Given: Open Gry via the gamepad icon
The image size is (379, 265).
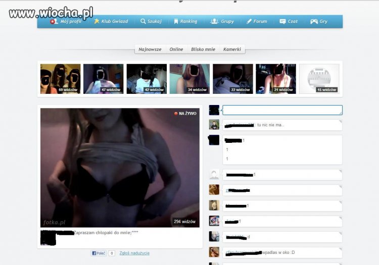Looking at the screenshot, I should click(314, 22).
